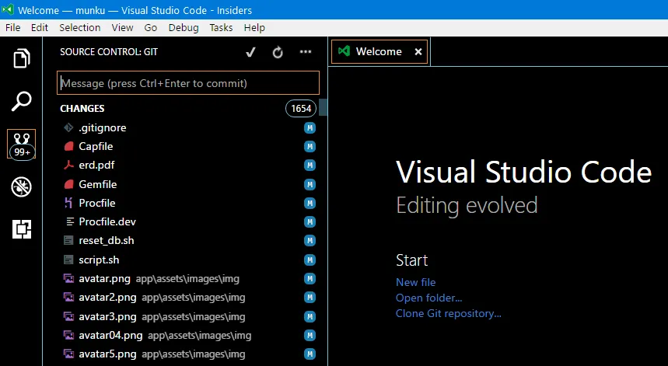Open the Debug view in activity bar
Viewport: 668px width, 366px height.
point(21,186)
